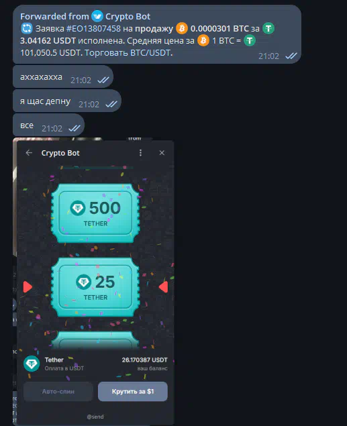The height and width of the screenshot is (426, 347).
Task: Spin with the Крутить за $1 button
Action: (x=133, y=391)
